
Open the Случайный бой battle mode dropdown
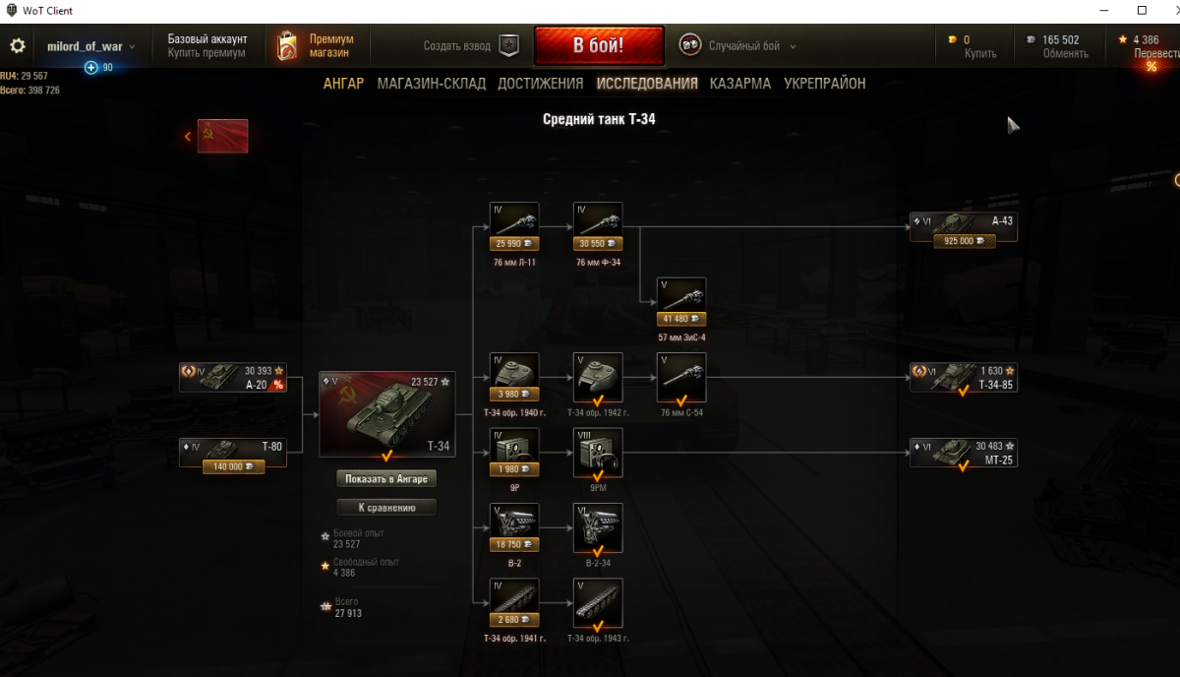[x=737, y=46]
